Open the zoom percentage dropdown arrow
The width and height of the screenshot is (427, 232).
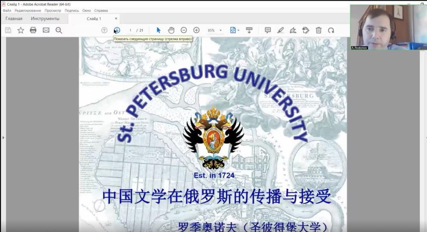(x=221, y=30)
